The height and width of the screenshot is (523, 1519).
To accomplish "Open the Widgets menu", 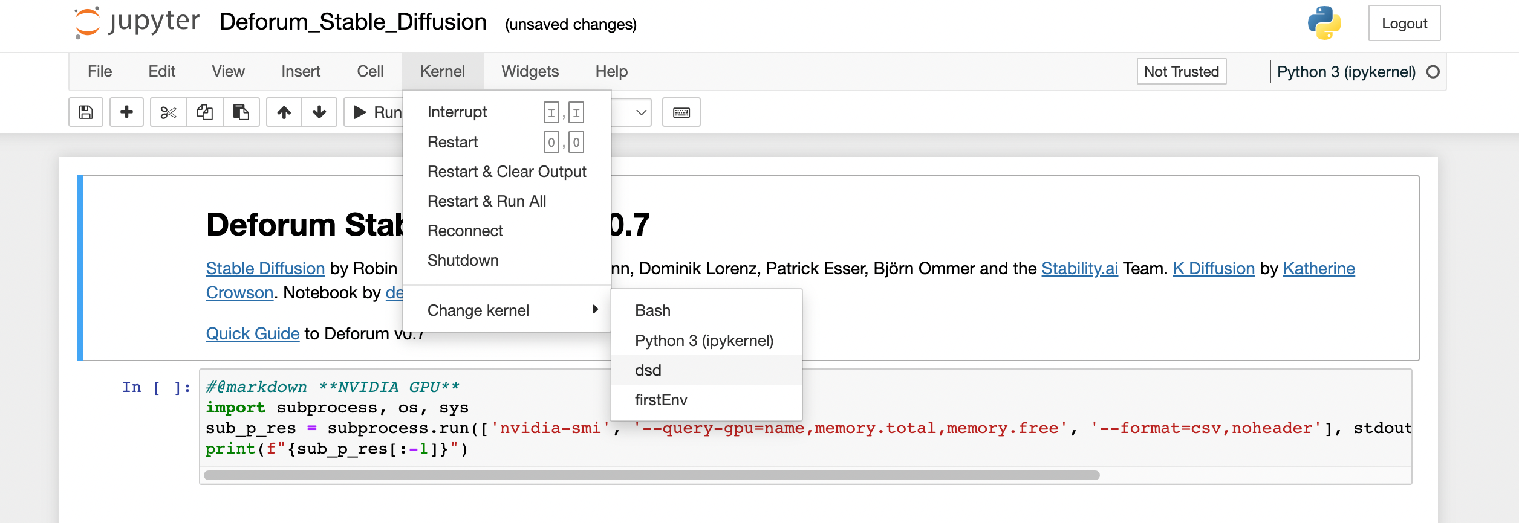I will click(530, 72).
